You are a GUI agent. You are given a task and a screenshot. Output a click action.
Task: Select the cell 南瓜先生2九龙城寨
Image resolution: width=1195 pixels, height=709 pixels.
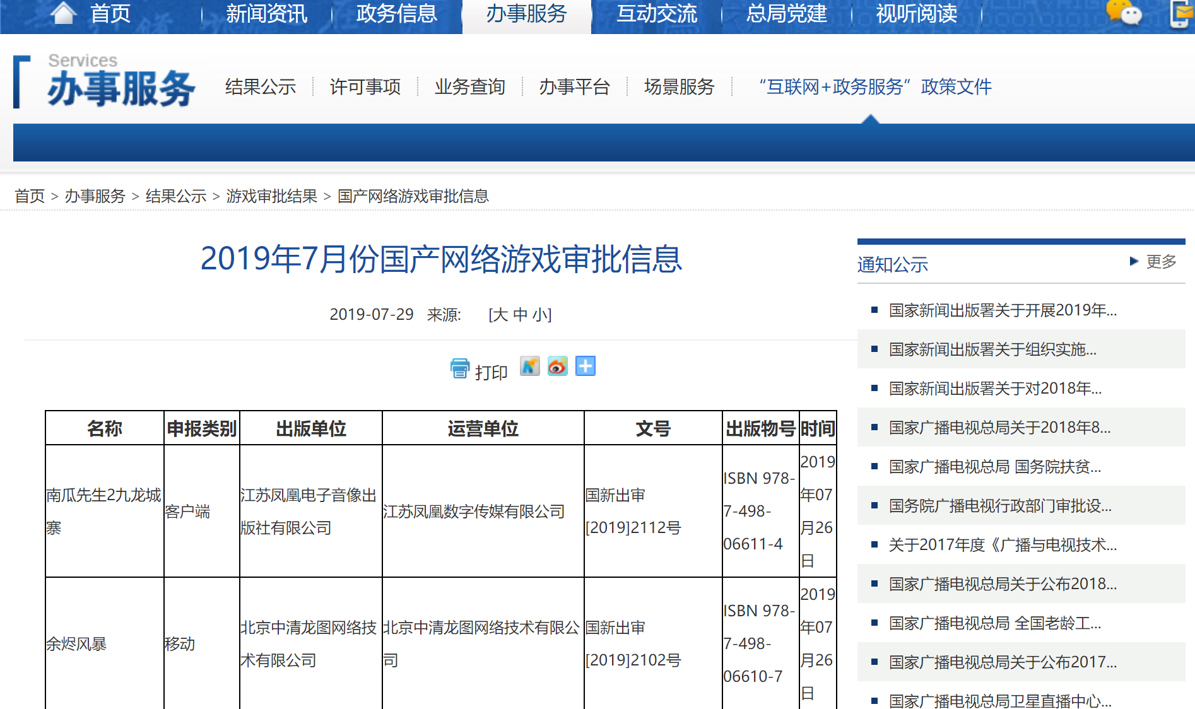[x=105, y=511]
